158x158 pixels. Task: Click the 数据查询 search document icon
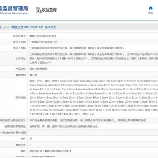click(x=38, y=10)
